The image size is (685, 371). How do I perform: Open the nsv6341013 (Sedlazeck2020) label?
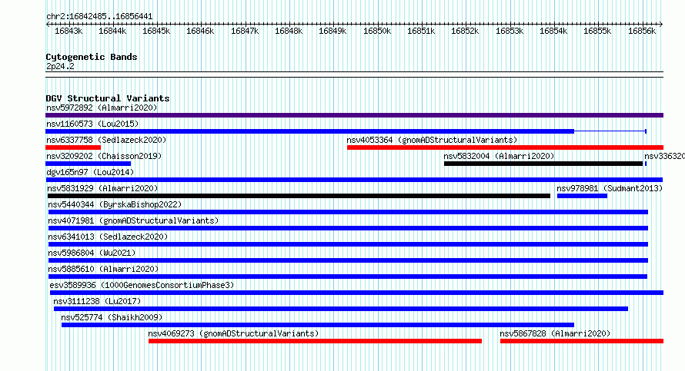[108, 237]
